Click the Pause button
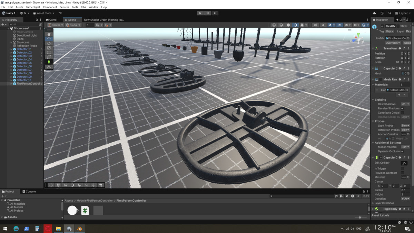The width and height of the screenshot is (414, 233). point(207,13)
